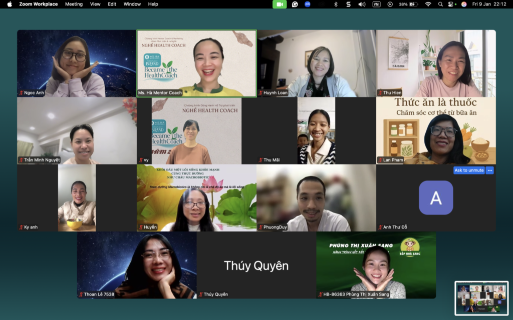Click the Huynh Loan name label
Screen dimensions: 513x320
273,92
